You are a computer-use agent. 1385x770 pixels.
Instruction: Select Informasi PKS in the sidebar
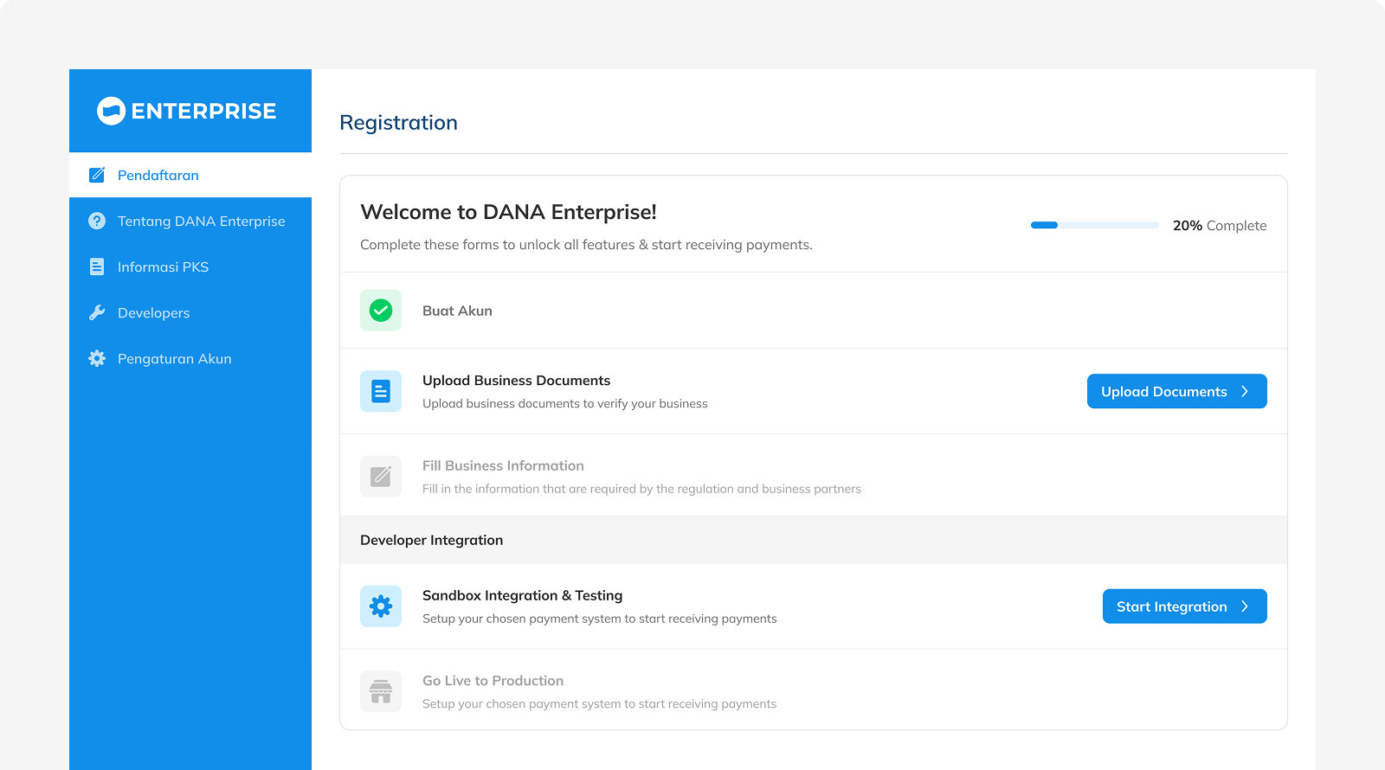[x=163, y=267]
